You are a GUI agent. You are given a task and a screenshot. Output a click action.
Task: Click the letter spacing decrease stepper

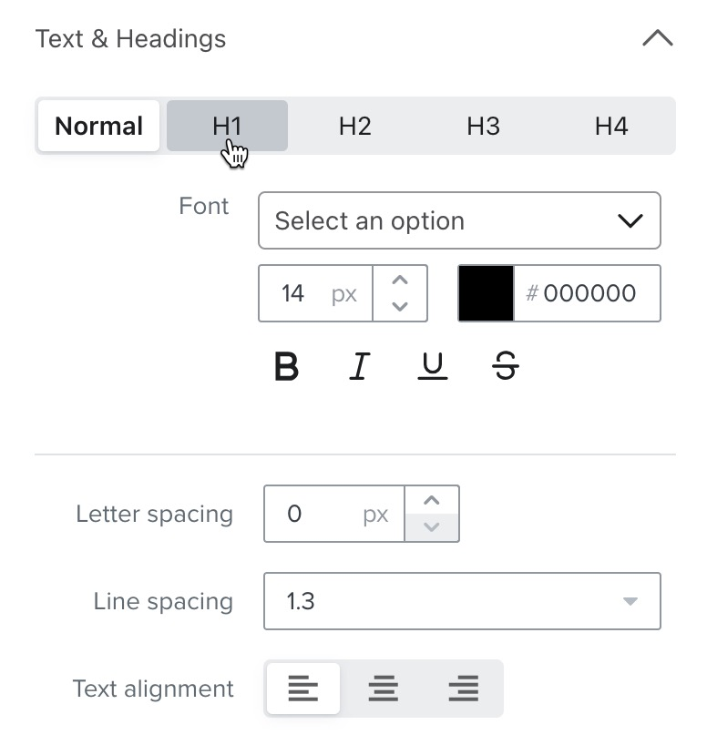[x=432, y=525]
